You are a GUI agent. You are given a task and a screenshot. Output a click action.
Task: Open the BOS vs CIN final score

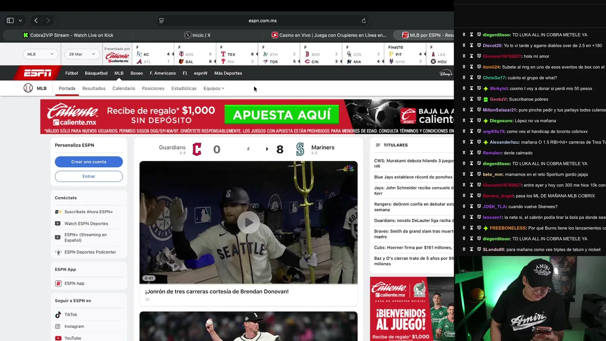coord(321,54)
